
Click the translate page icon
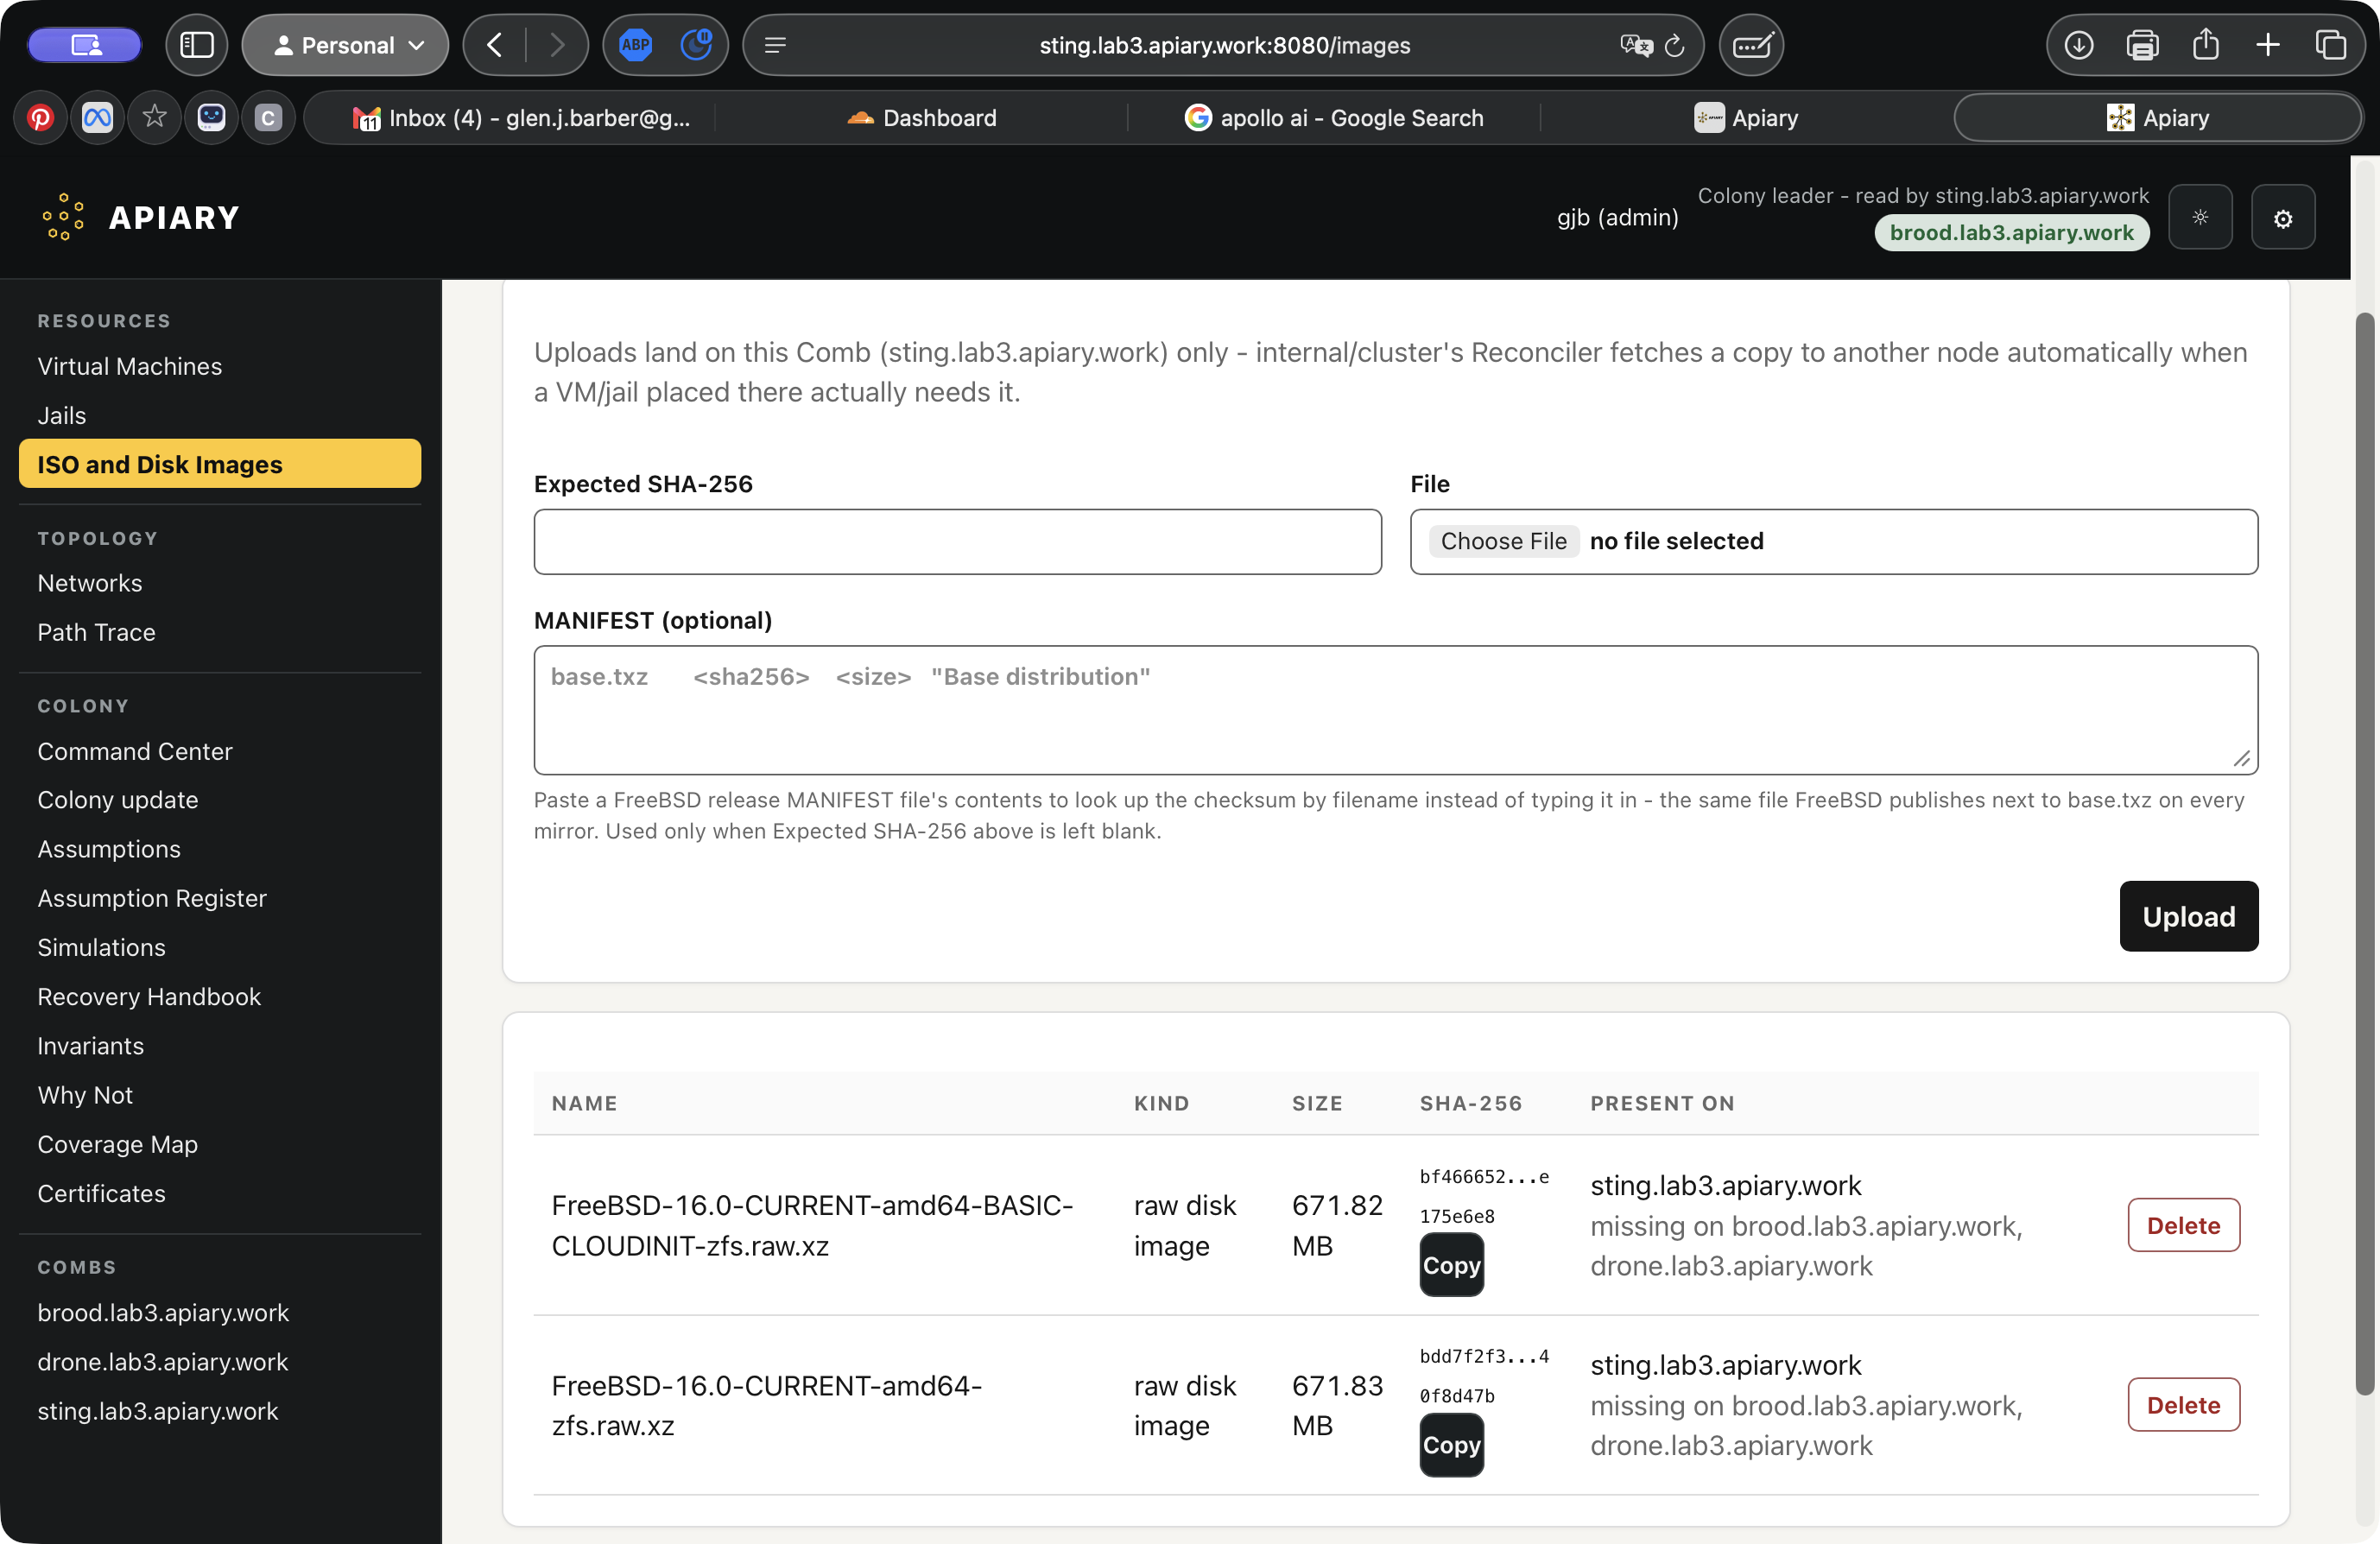1636,45
